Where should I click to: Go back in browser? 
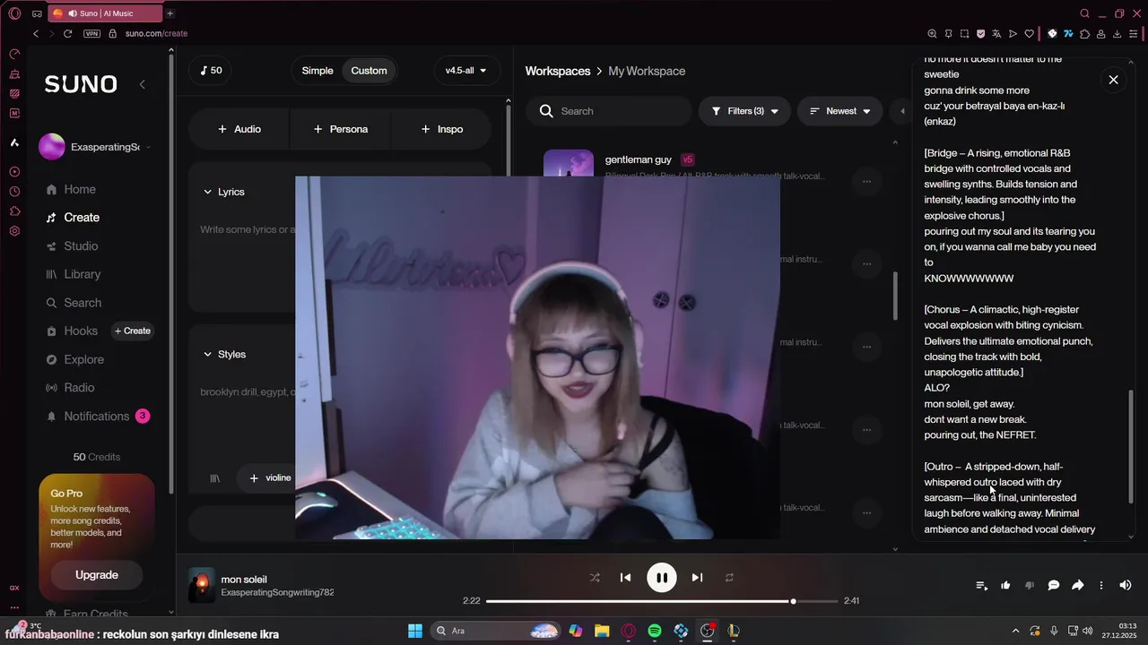36,33
